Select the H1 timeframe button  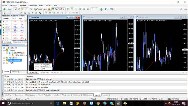[62, 13]
